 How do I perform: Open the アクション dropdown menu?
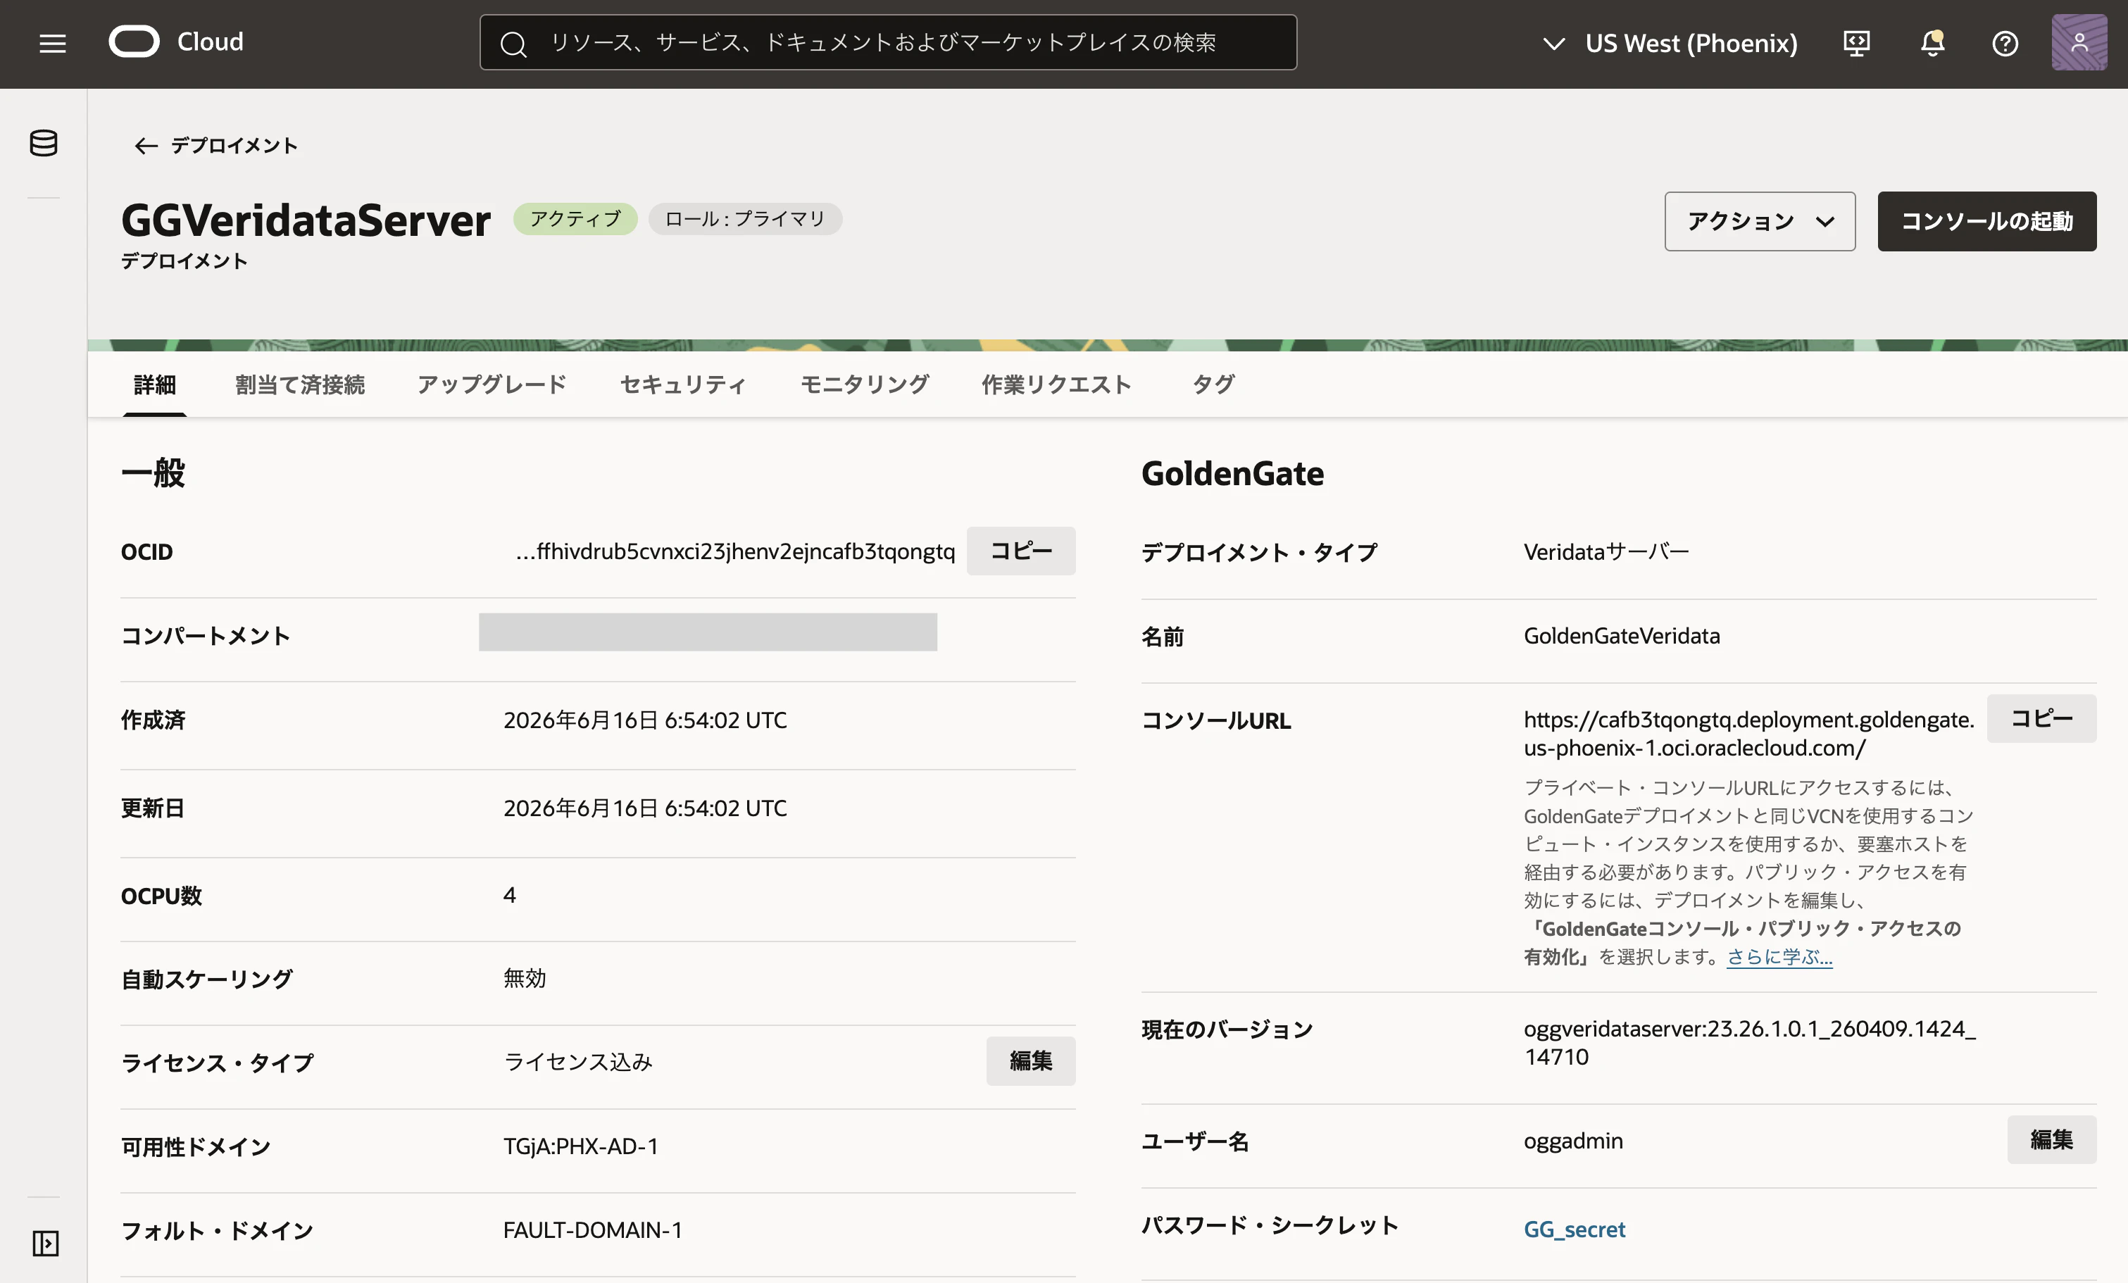pos(1759,222)
